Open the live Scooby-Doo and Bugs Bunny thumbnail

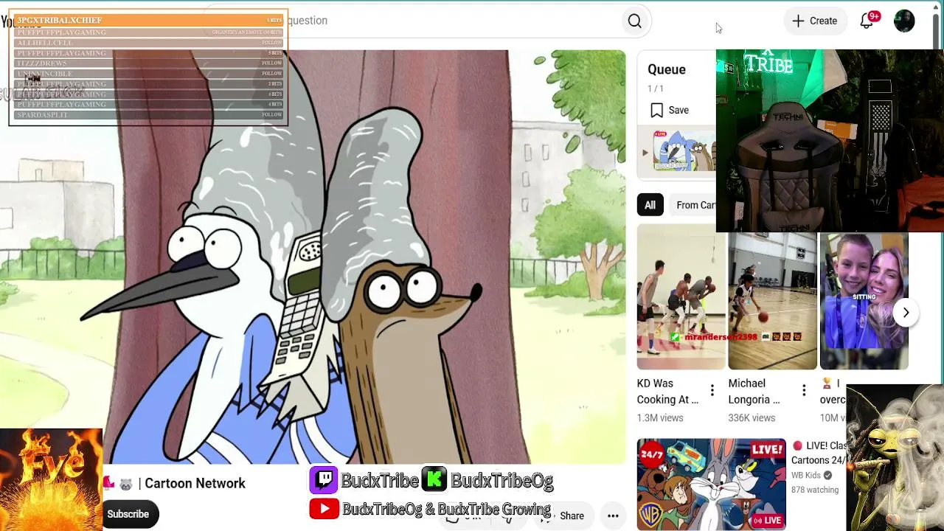tap(712, 485)
